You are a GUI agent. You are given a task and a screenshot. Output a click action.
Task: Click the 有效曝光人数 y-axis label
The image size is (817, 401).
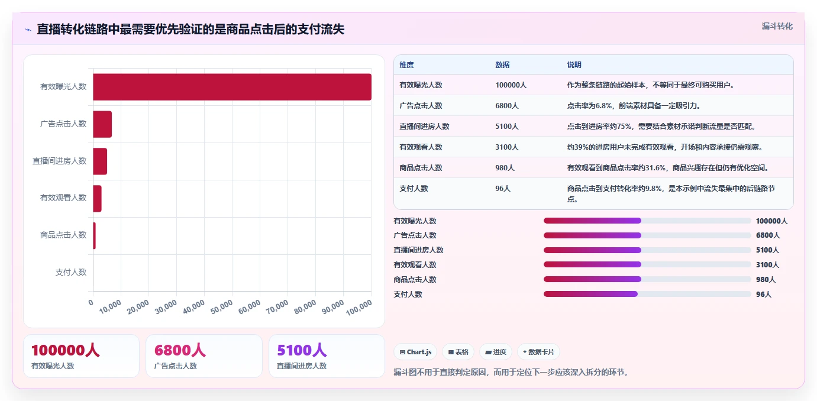click(x=63, y=86)
